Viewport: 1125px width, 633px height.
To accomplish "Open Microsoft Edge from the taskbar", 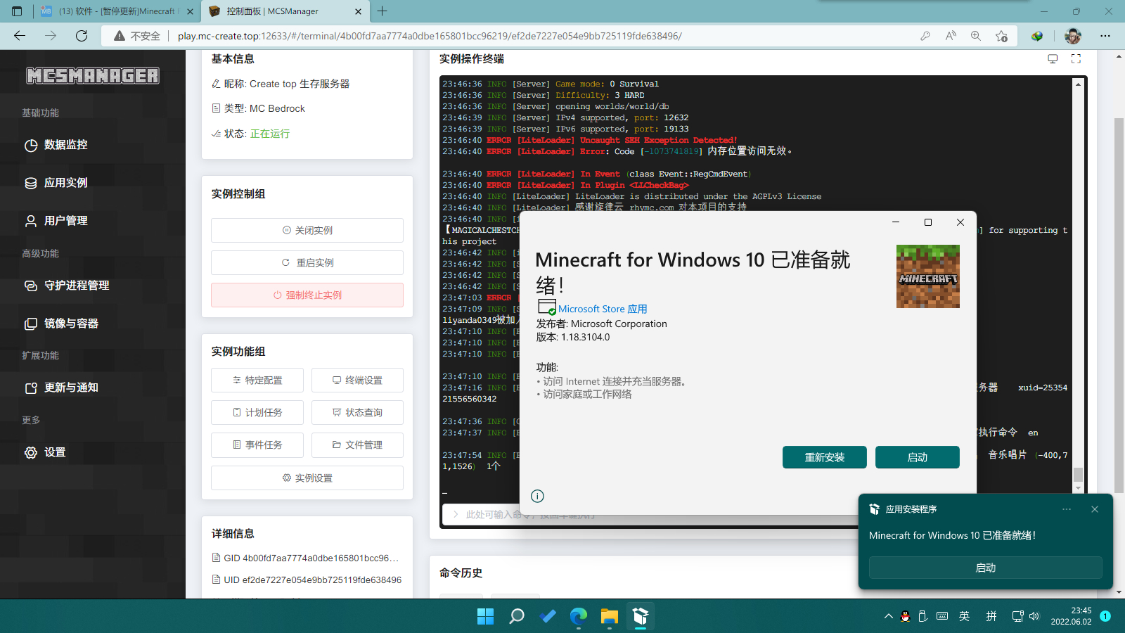I will click(x=579, y=617).
